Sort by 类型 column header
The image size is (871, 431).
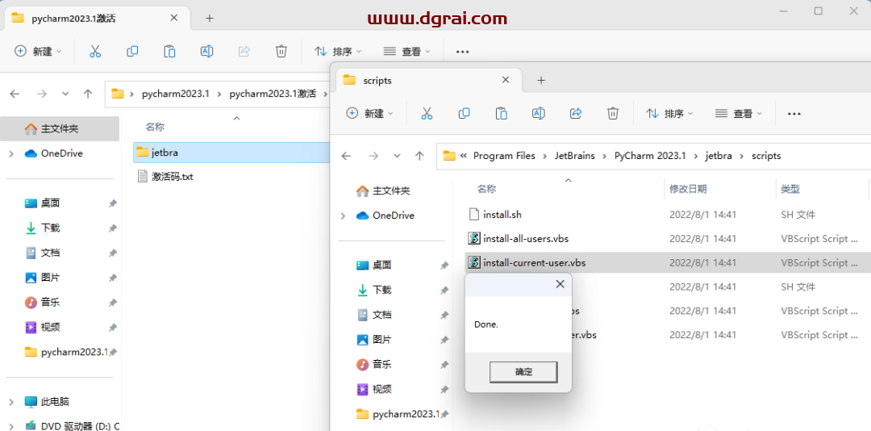coord(790,190)
